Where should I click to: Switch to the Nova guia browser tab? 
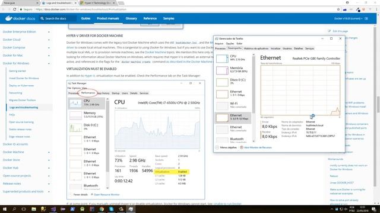pyautogui.click(x=20, y=3)
